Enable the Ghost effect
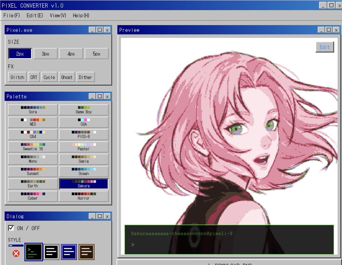This screenshot has height=265, width=342. 67,77
